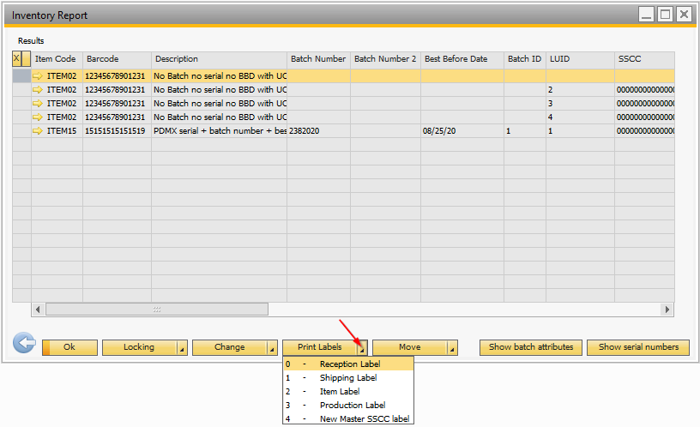Viewport: 700px width, 427px height.
Task: Click the link arrow in the first ITEM02 row
Action: click(38, 76)
